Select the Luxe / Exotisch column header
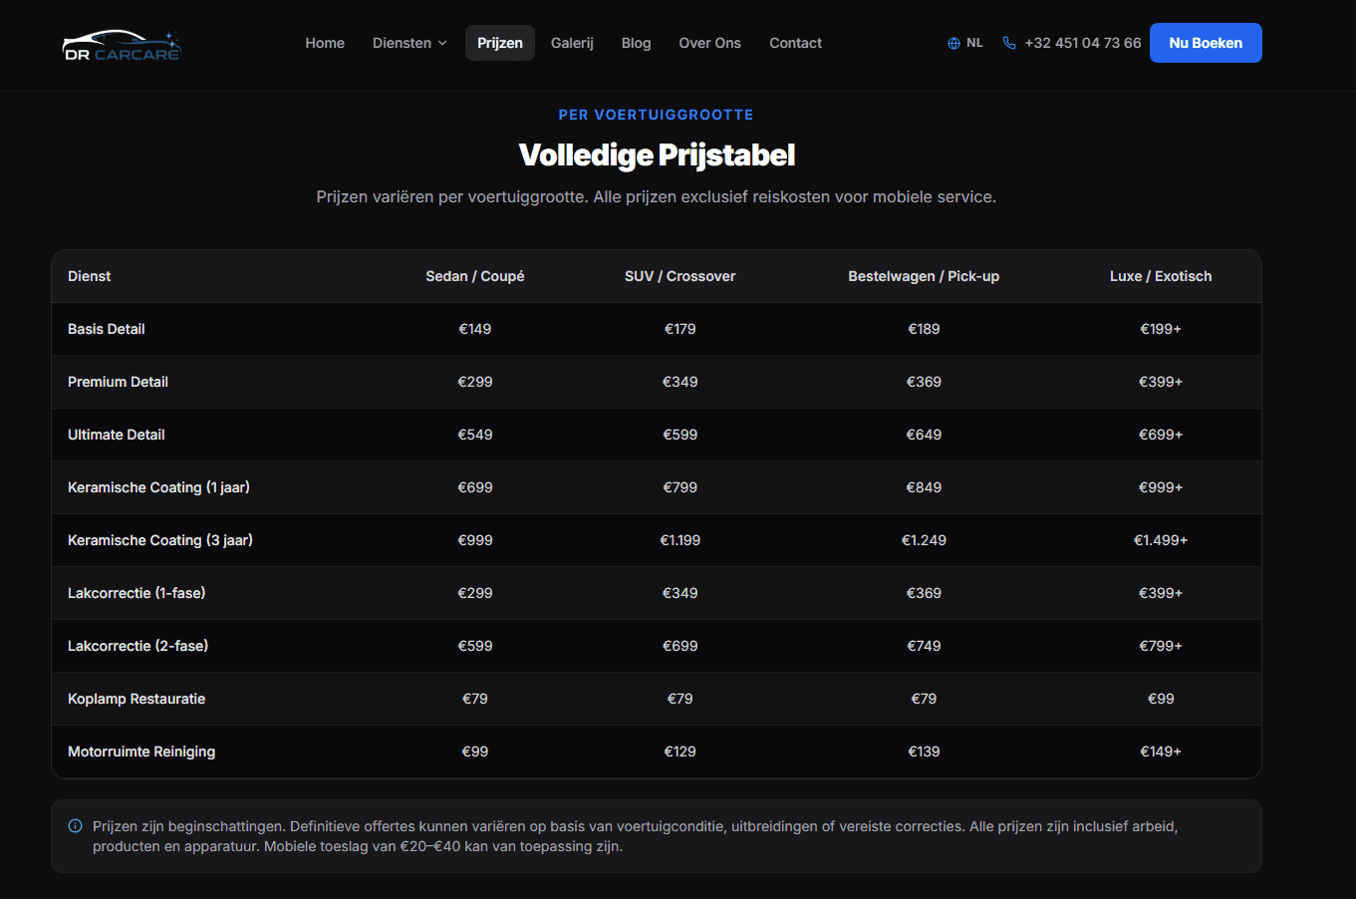Viewport: 1356px width, 899px height. point(1161,276)
